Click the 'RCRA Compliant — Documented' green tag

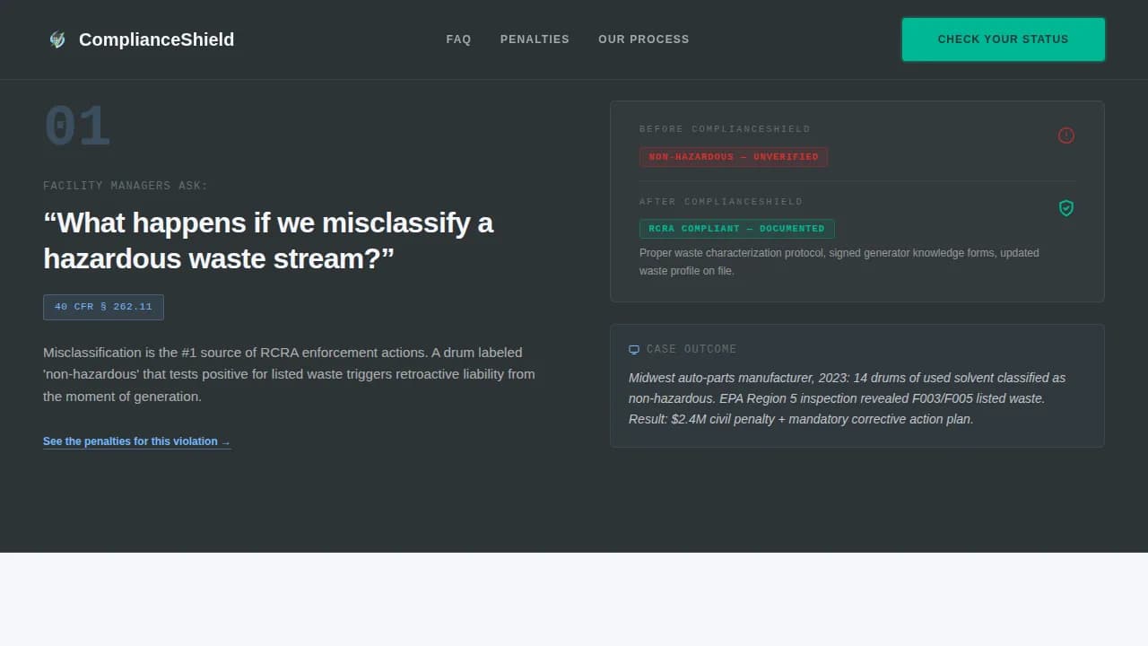tap(737, 229)
